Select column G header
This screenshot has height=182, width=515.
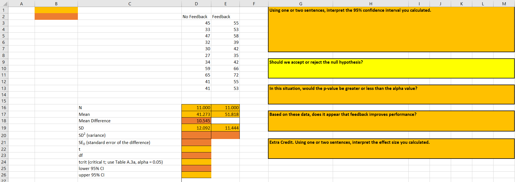coord(301,3)
